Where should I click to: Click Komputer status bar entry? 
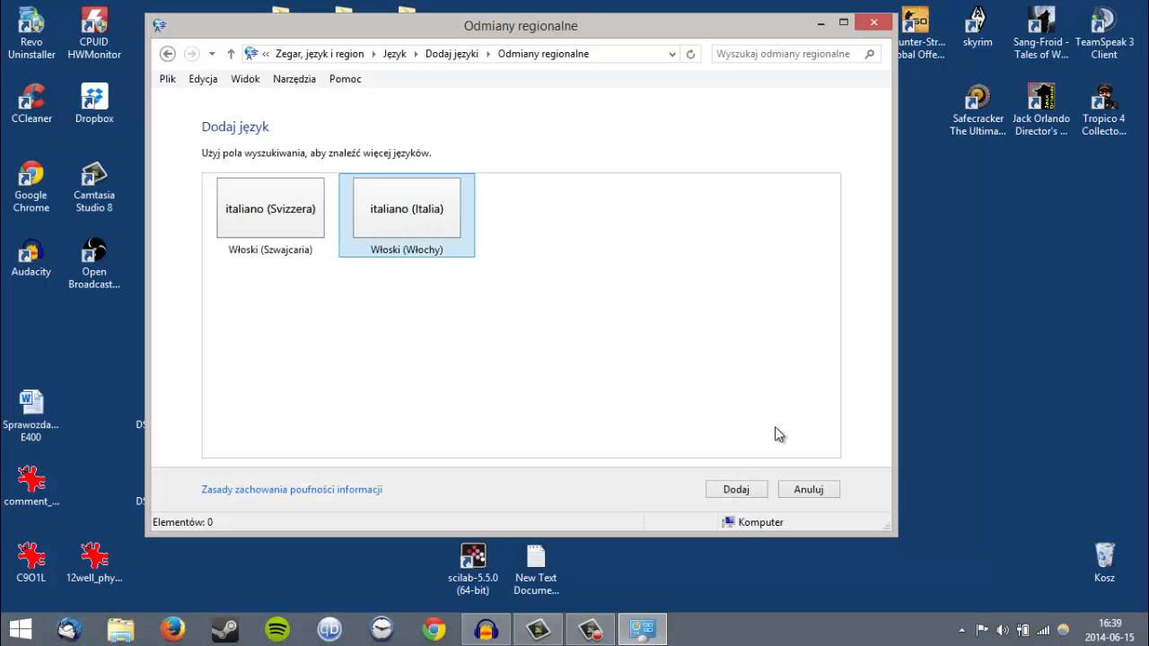(752, 522)
